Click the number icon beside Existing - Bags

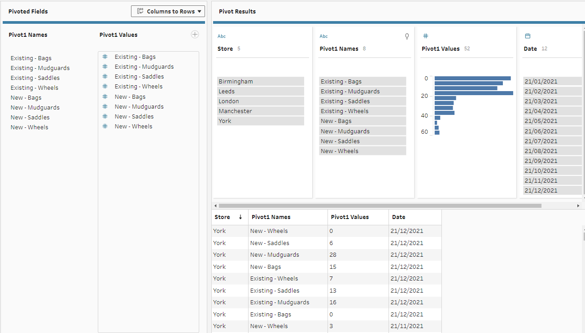105,57
